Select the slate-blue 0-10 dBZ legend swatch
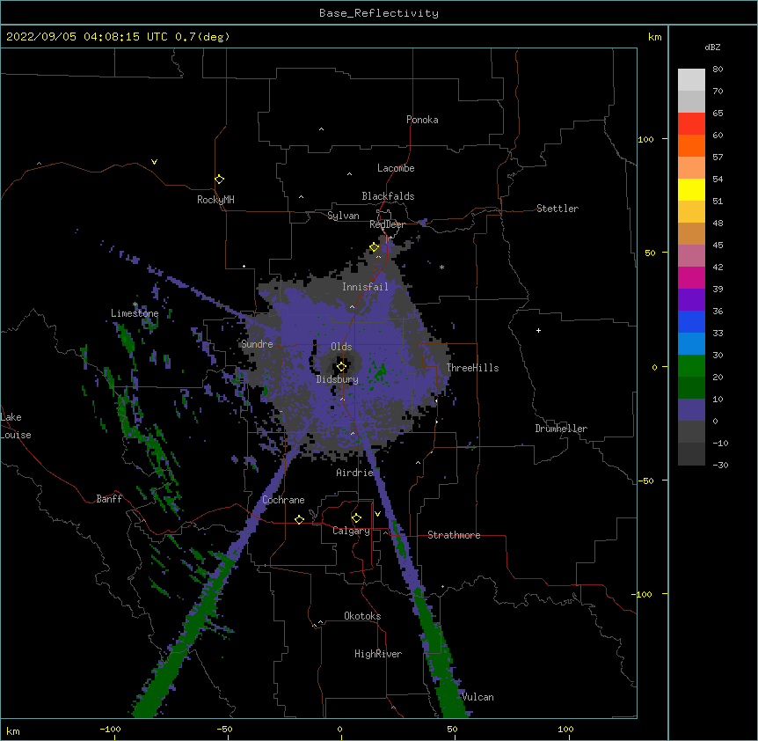Image resolution: width=758 pixels, height=741 pixels. [691, 410]
